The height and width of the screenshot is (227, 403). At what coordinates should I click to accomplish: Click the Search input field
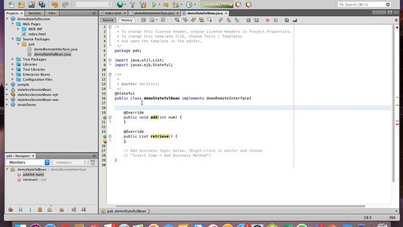[x=364, y=4]
